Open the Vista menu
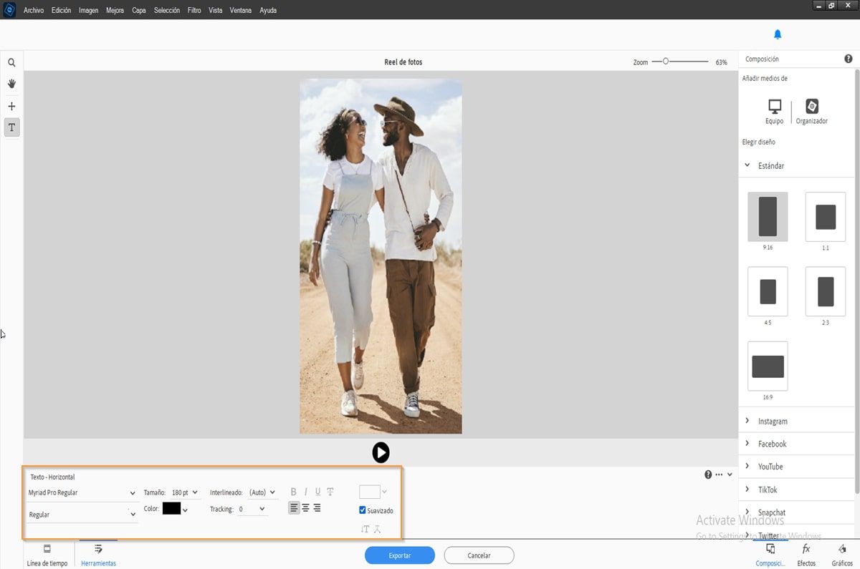 [215, 11]
